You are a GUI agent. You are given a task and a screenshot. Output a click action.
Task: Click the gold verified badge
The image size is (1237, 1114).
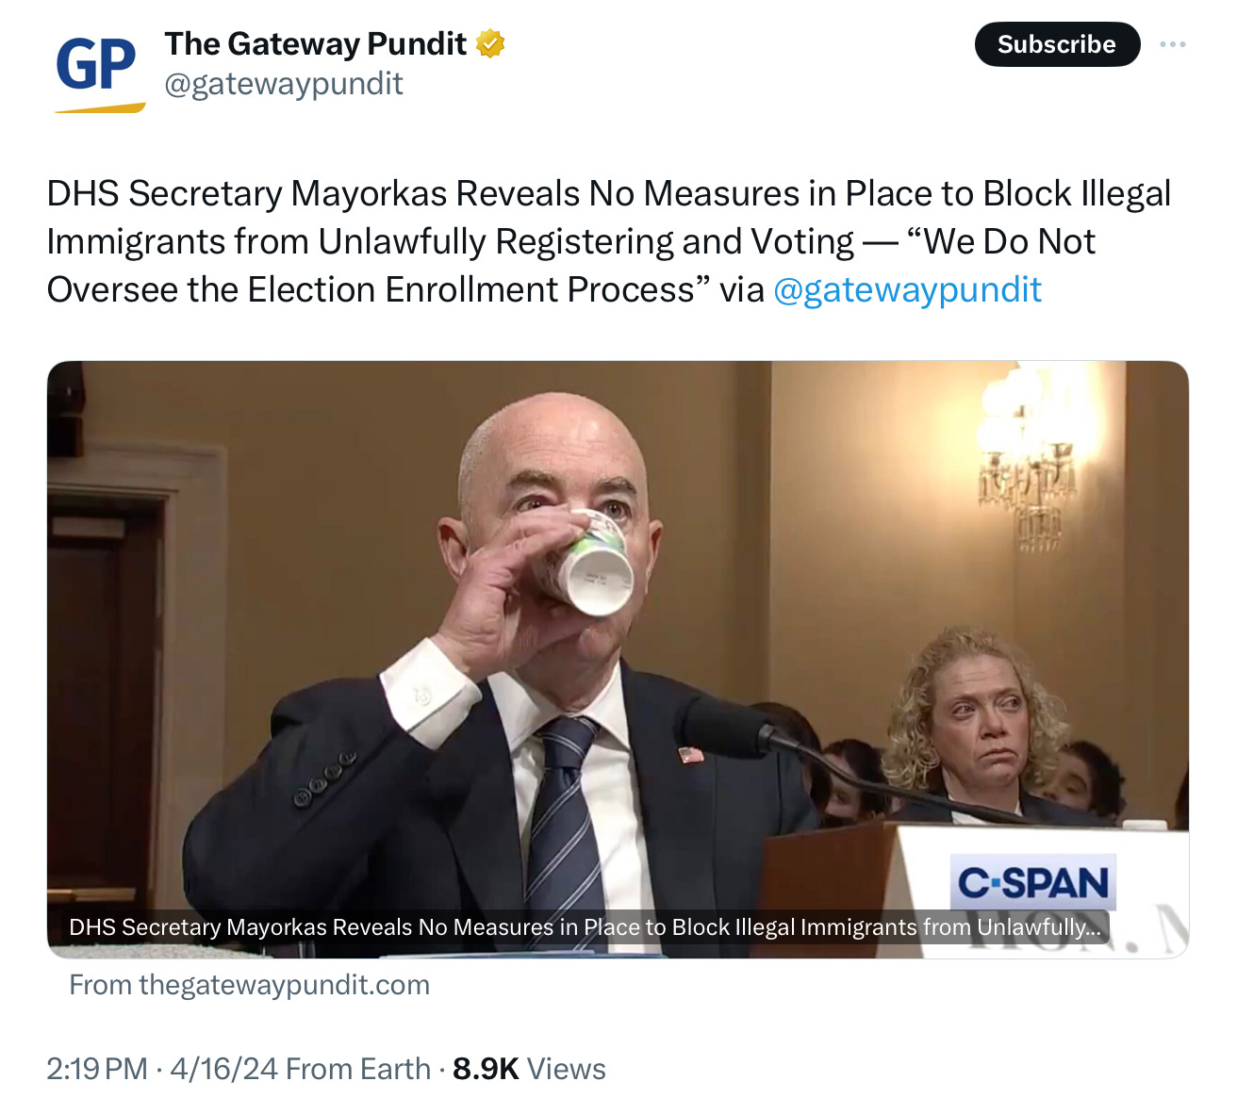tap(490, 43)
